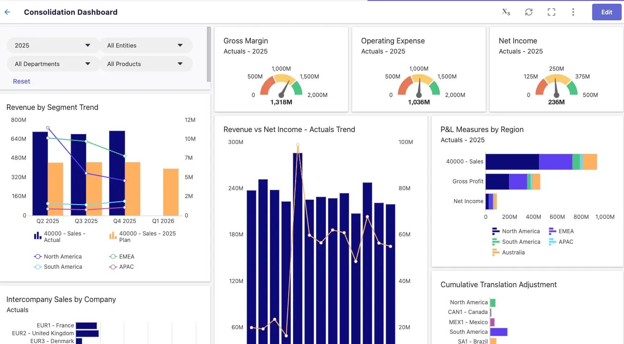Click the back arrow beside Consolidation Dashboard
Screen dimensions: 624x344
pos(7,12)
